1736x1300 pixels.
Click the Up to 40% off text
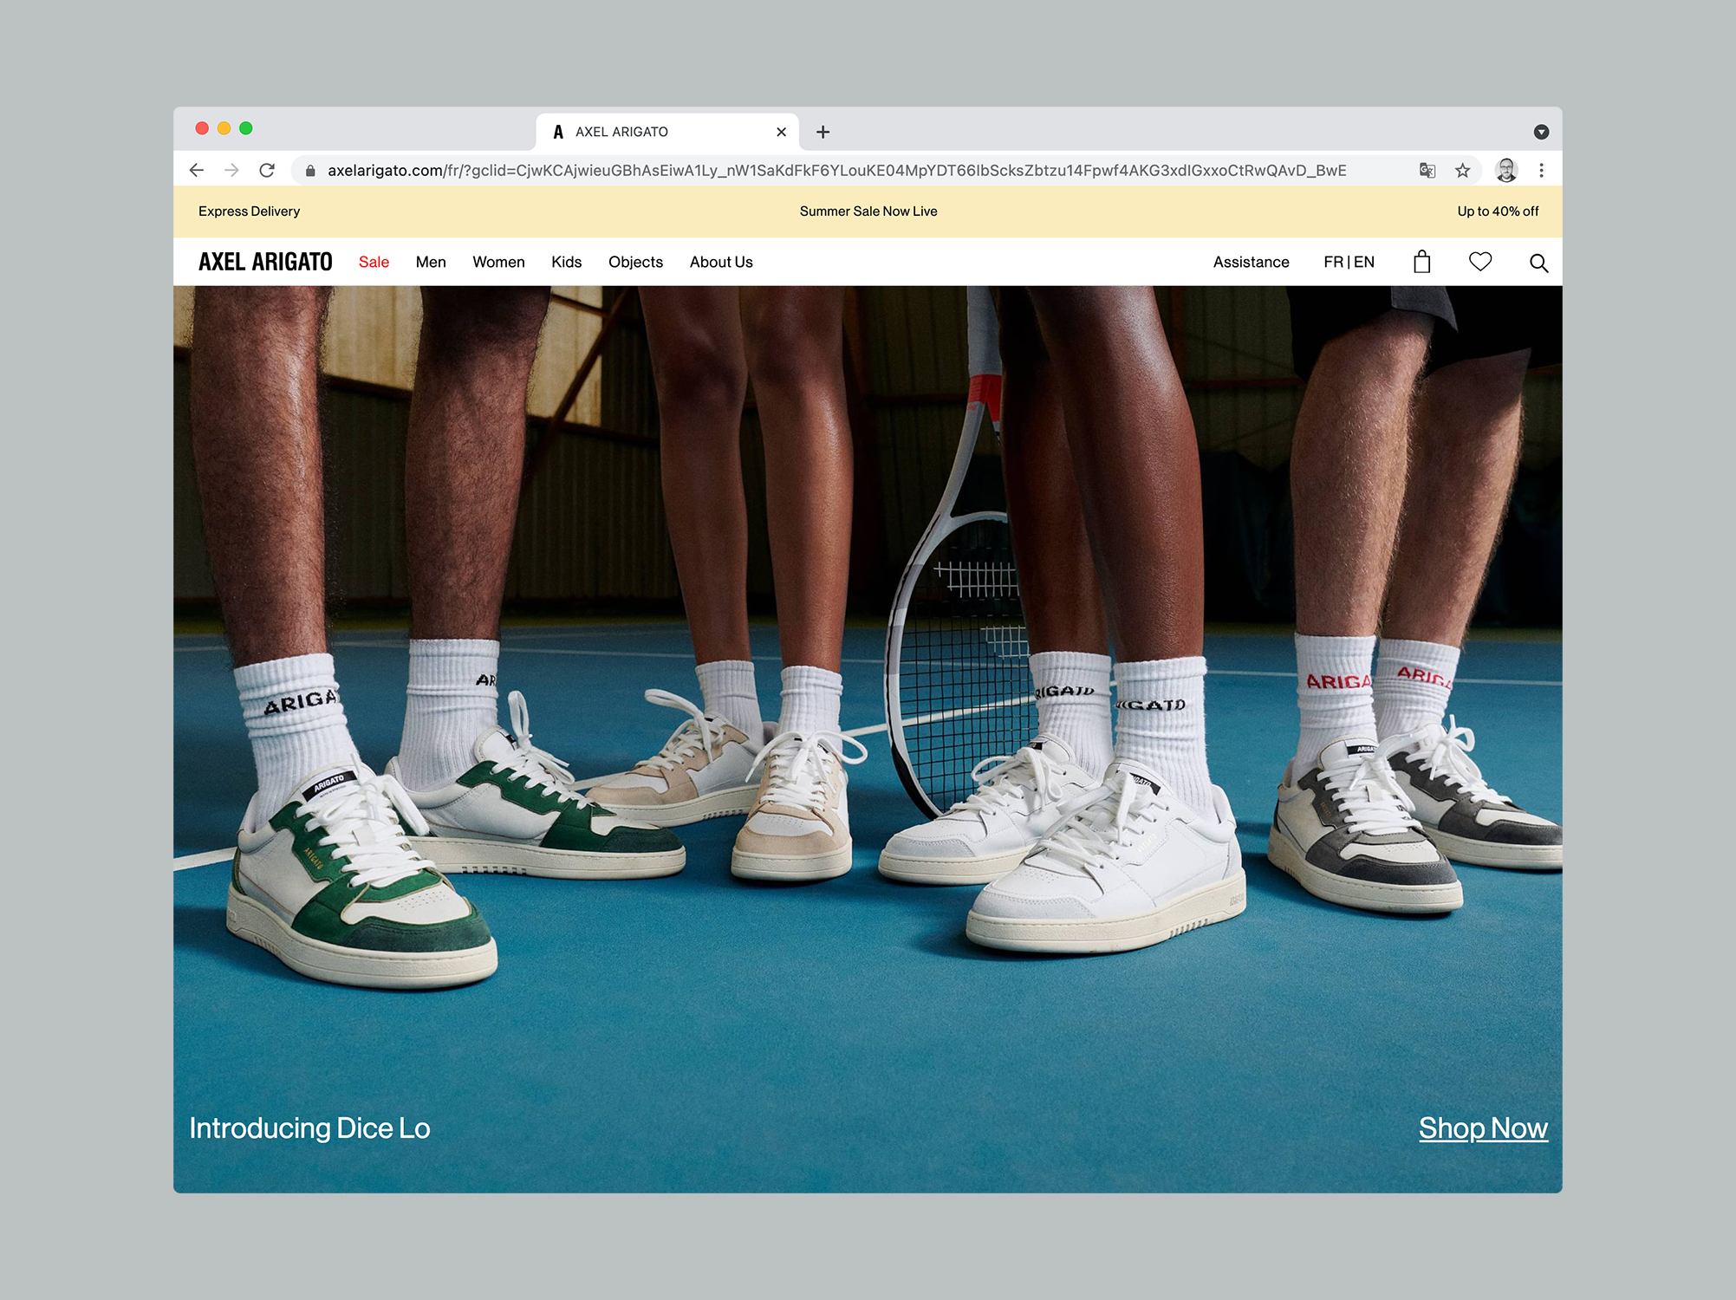[x=1498, y=211]
